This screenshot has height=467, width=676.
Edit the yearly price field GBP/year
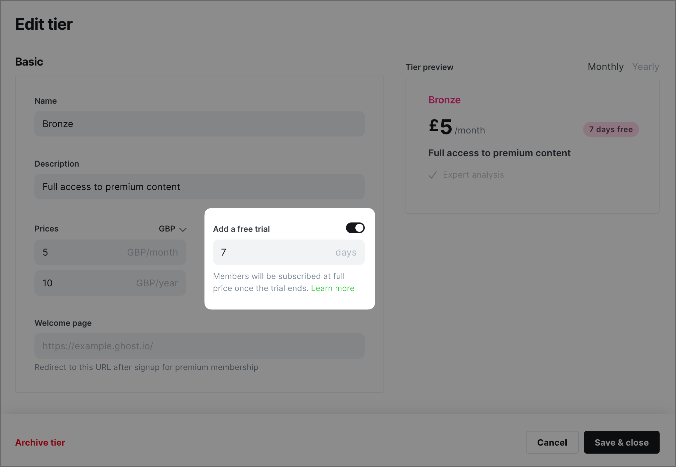[x=110, y=283]
